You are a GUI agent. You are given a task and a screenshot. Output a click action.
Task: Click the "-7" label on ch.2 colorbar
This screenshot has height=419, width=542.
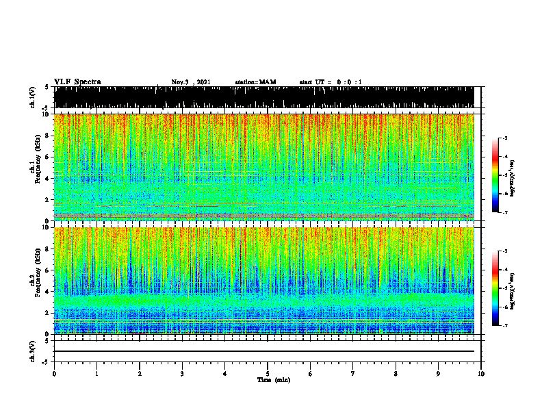coord(504,325)
